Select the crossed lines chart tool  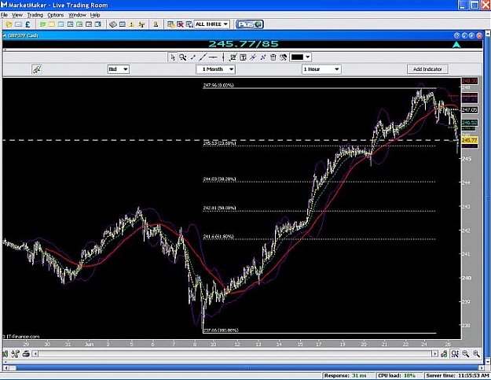tap(263, 57)
